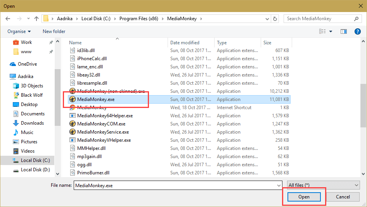Select the ogg.dll file icon
Viewport: 367px width, 207px height.
73,165
